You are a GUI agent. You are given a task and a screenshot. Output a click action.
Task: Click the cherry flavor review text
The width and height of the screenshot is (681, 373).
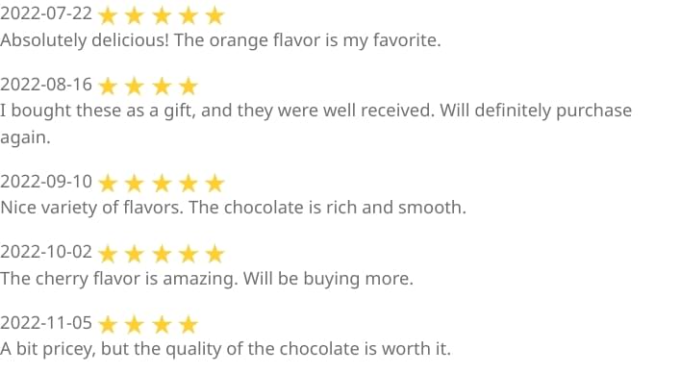(207, 279)
